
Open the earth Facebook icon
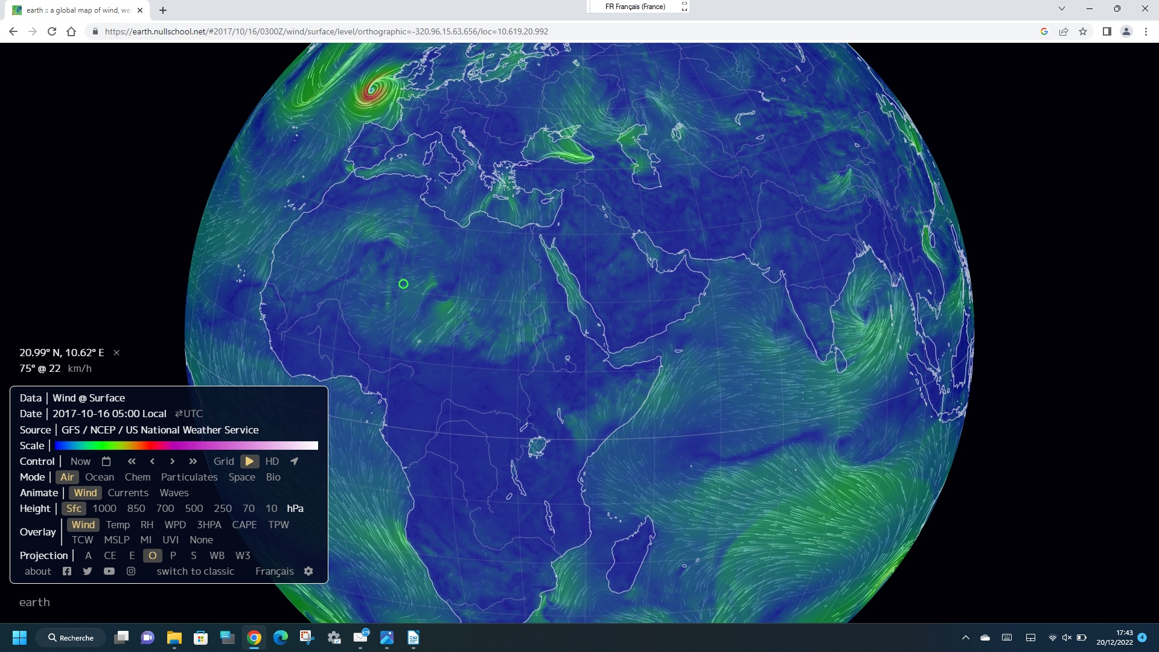point(67,571)
